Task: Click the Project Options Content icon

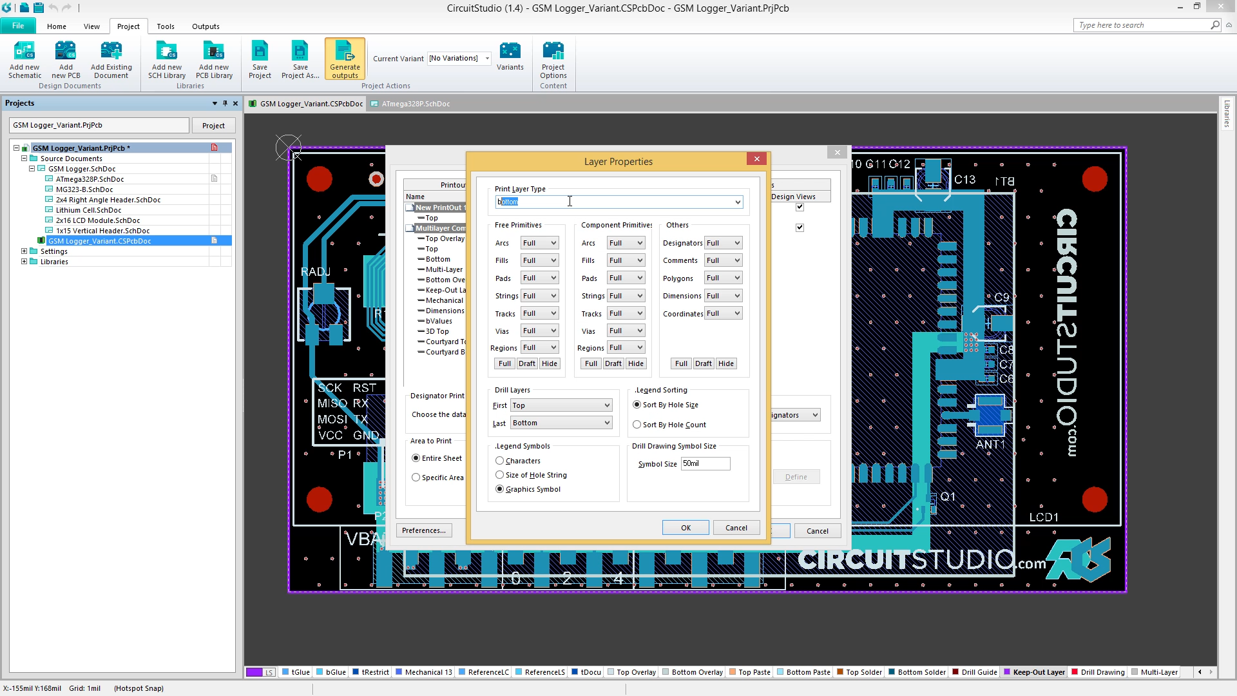Action: tap(553, 58)
